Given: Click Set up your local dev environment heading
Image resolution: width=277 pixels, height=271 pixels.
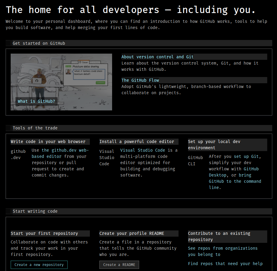Looking at the screenshot, I should (x=227, y=145).
